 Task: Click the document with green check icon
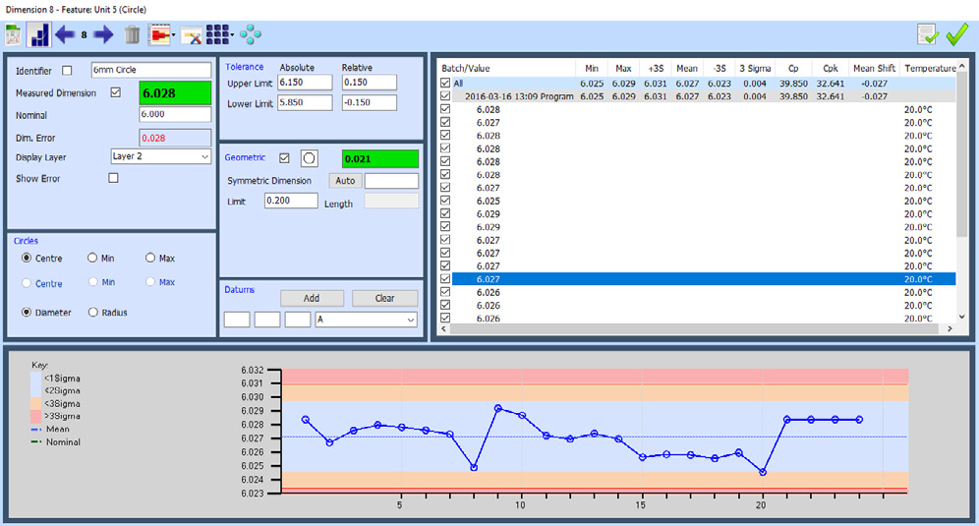(927, 34)
